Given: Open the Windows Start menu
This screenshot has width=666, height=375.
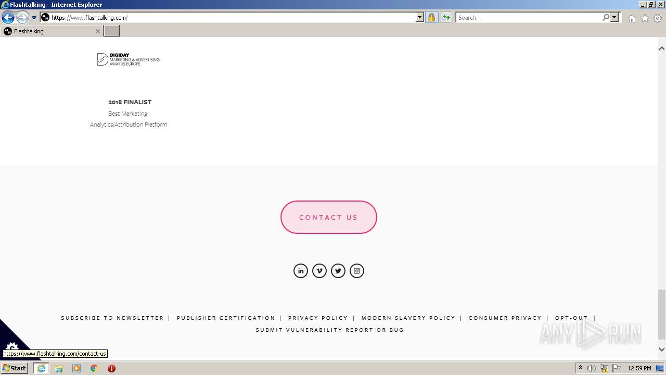Looking at the screenshot, I should pos(14,368).
